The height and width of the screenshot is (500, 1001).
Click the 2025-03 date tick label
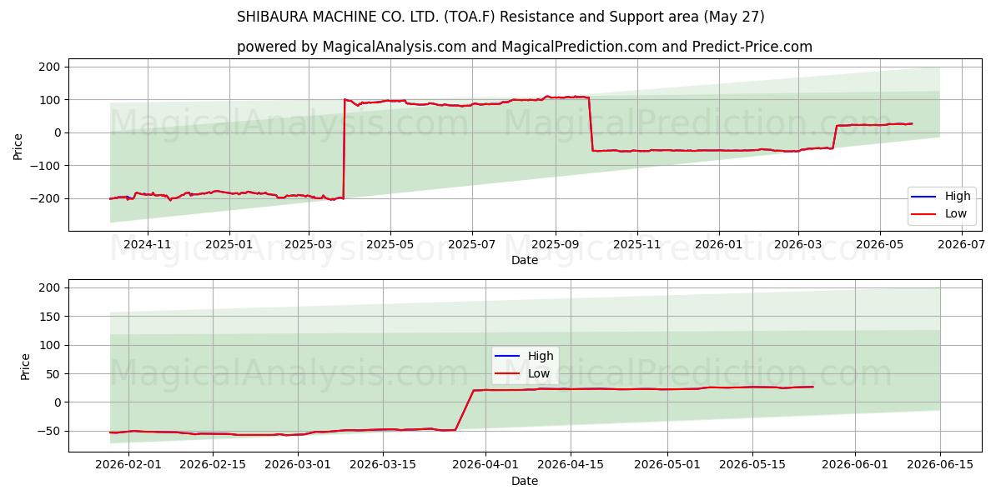click(x=309, y=244)
